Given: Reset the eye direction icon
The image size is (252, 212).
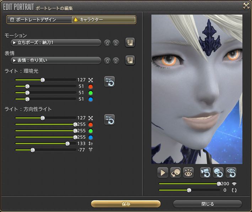Looking at the screenshot, I should [x=231, y=173].
